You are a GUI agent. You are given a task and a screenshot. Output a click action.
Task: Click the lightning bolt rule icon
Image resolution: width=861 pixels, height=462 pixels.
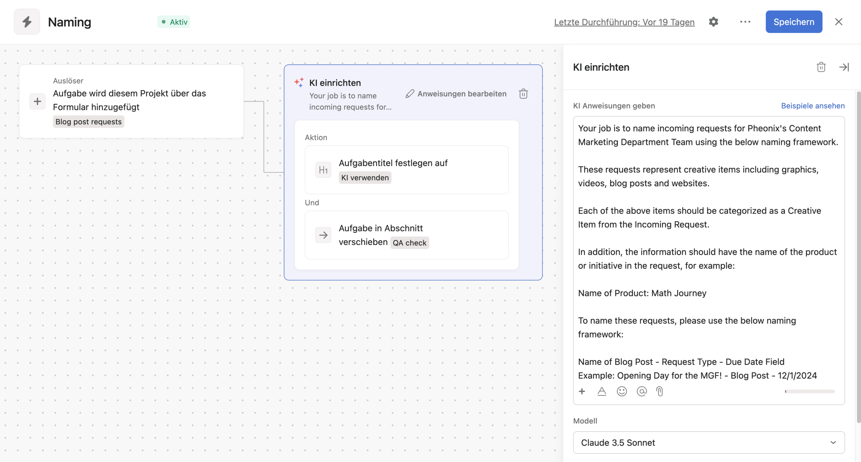pos(27,22)
